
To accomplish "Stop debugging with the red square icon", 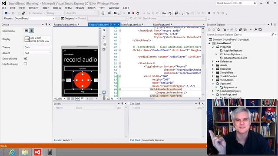I will coord(133,13).
